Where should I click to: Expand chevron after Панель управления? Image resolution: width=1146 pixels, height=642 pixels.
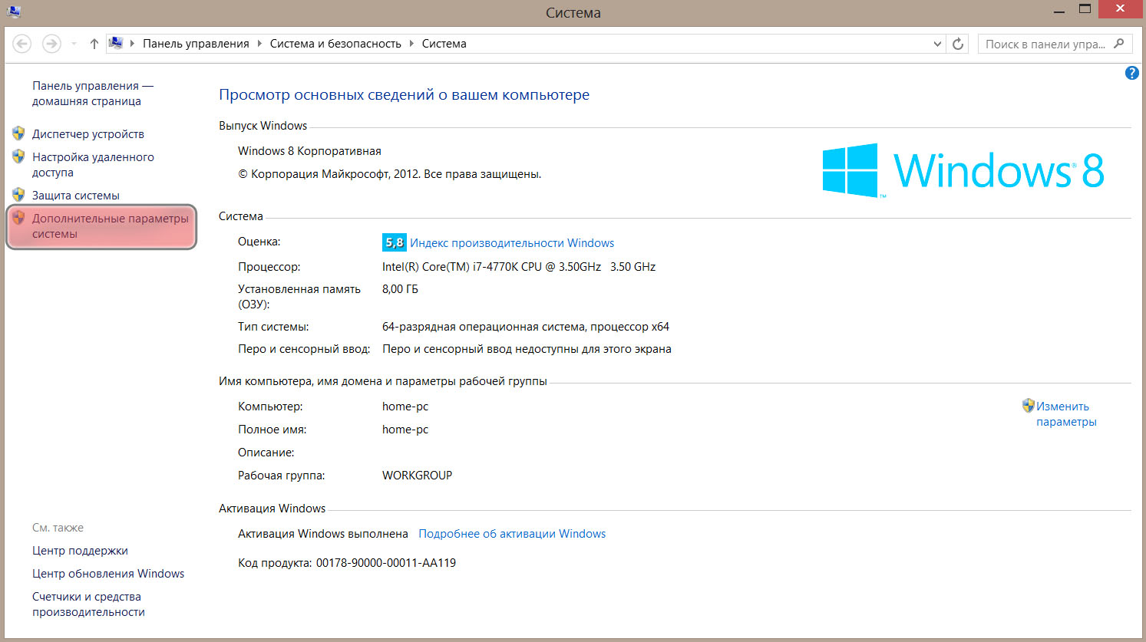tap(259, 44)
